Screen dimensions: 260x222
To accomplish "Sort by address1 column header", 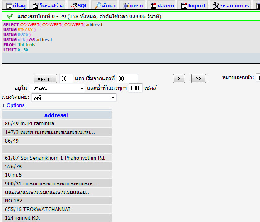I will pos(57,115).
